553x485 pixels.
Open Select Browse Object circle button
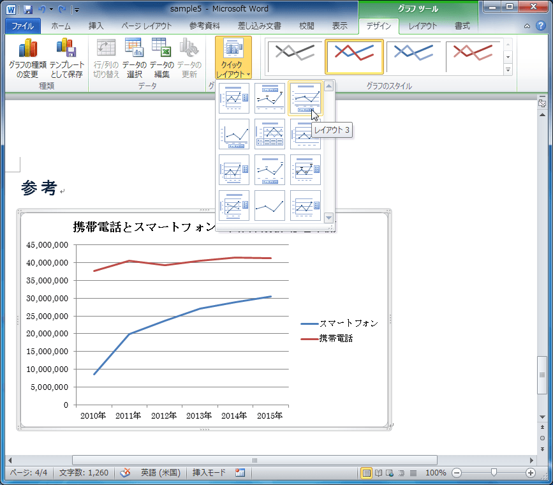pos(542,438)
